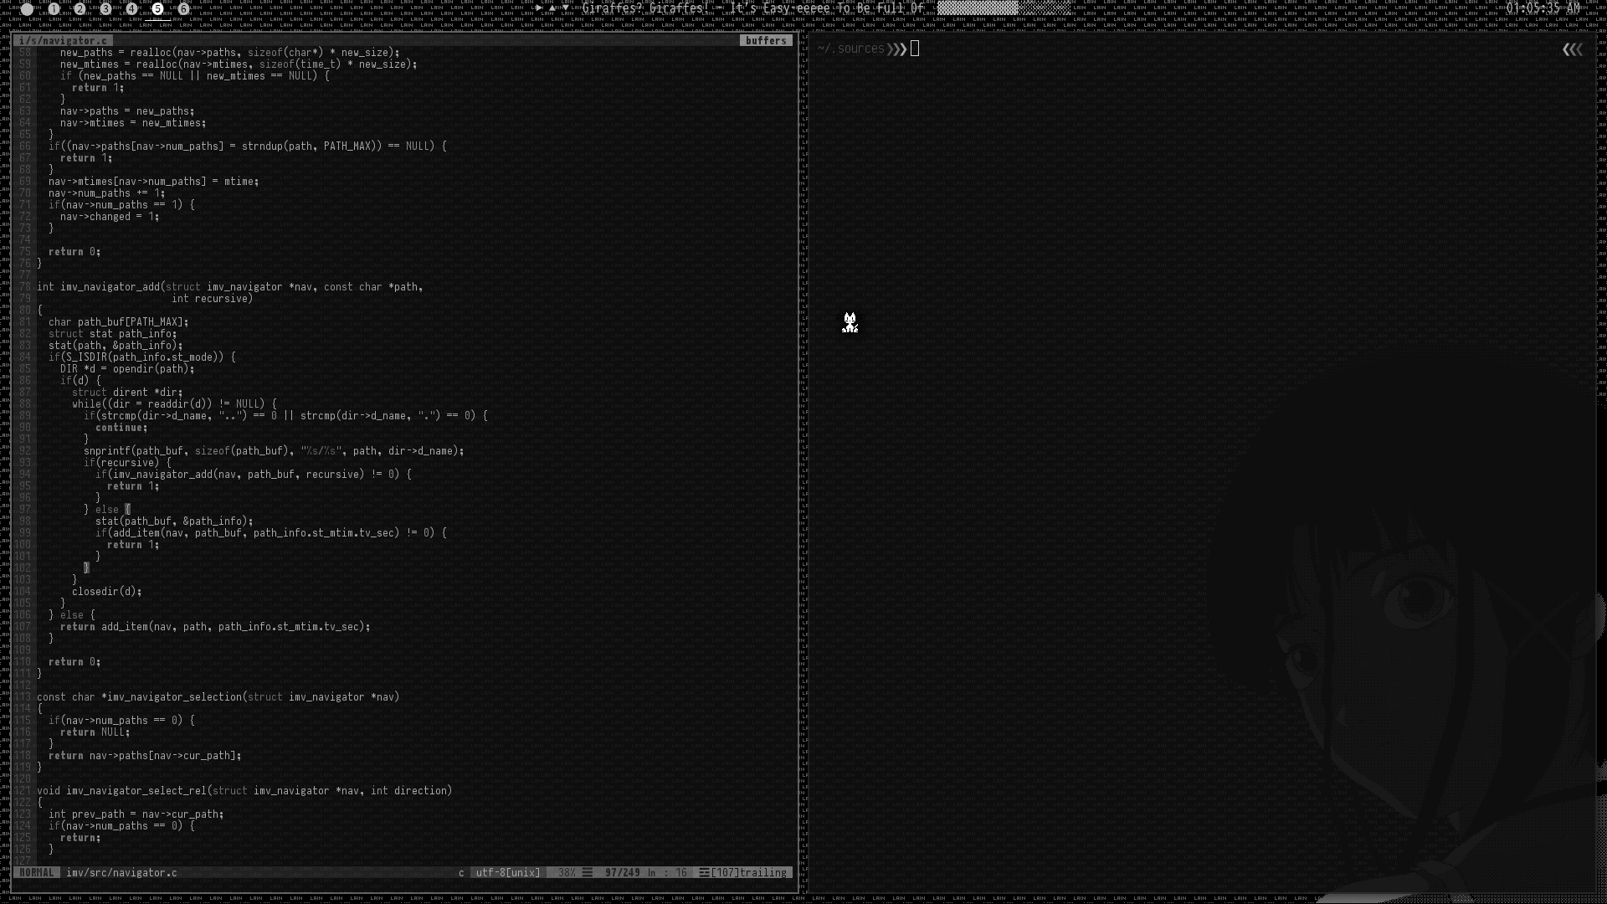Click the [107]trailing whitespace warning

(x=748, y=872)
